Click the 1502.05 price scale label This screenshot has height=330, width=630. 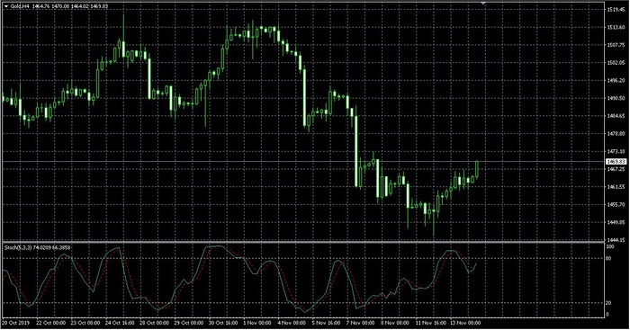point(616,63)
